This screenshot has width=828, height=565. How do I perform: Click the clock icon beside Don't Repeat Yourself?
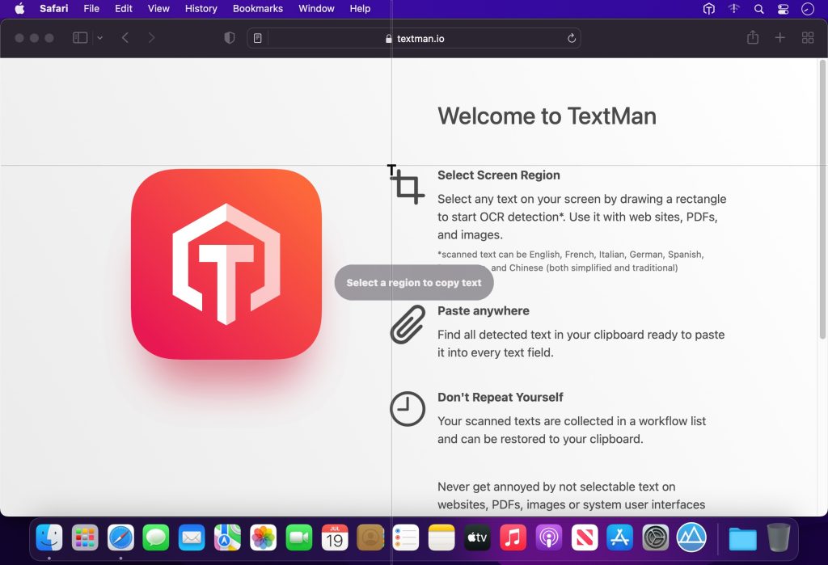pos(406,409)
